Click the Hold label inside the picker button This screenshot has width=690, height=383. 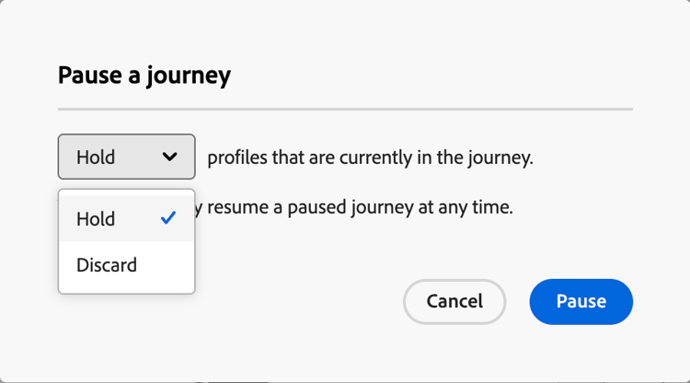coord(96,157)
